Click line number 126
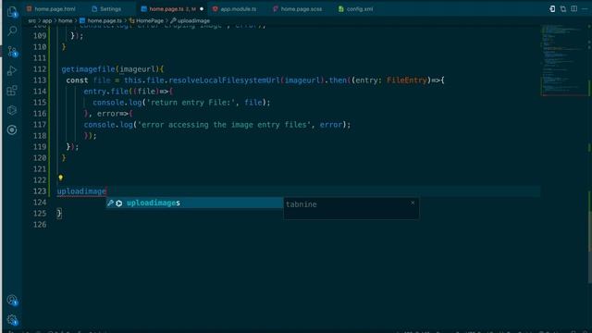The height and width of the screenshot is (333, 592). pos(40,224)
